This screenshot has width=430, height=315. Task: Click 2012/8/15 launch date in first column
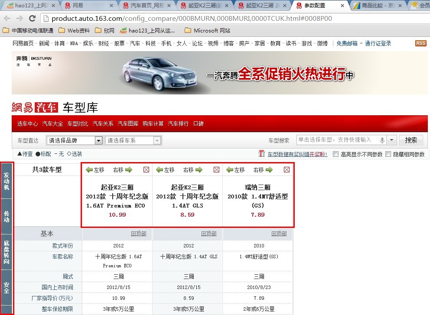click(x=118, y=287)
